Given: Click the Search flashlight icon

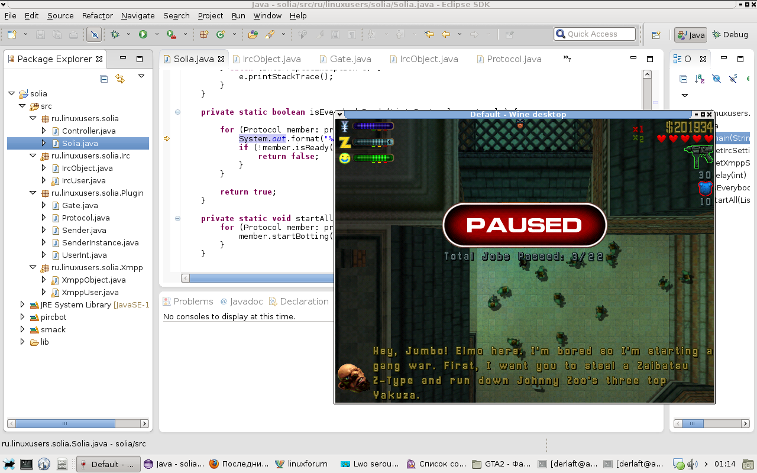Looking at the screenshot, I should (270, 34).
